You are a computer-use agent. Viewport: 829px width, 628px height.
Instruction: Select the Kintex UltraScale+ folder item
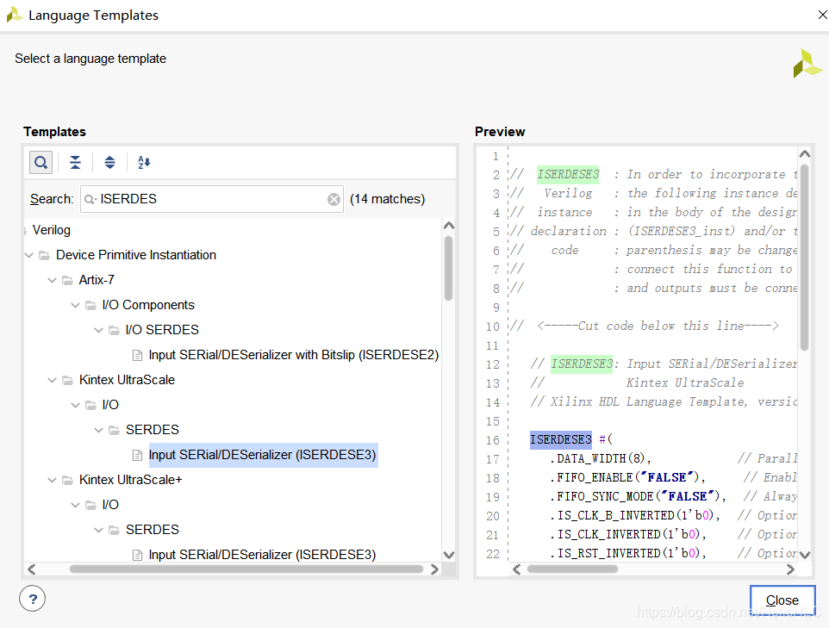pos(130,480)
